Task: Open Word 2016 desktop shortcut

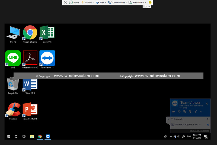Action: point(30,87)
